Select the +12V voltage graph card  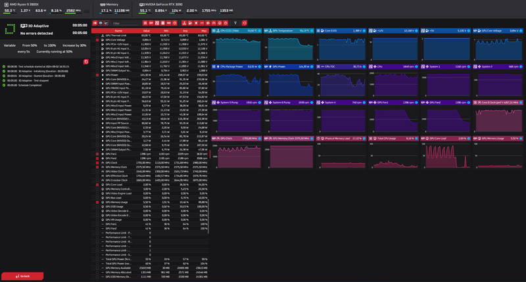393,45
